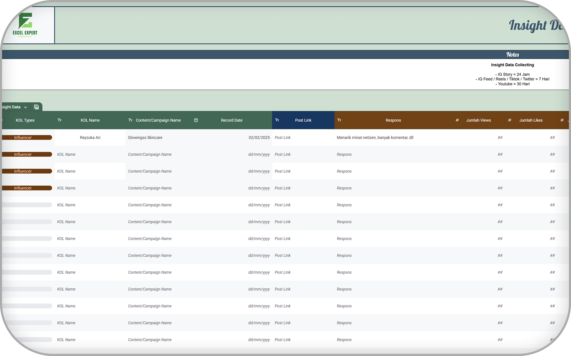
Task: Click the number icon beside Jumlah Likes
Action: [x=509, y=120]
